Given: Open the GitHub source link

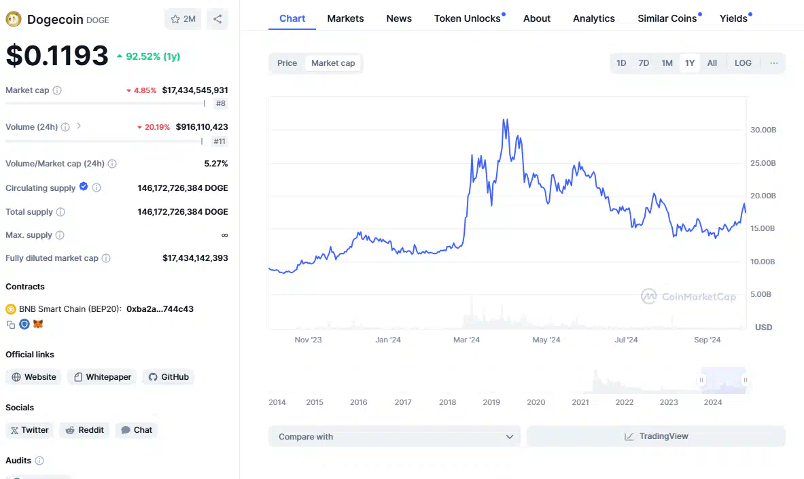Looking at the screenshot, I should point(168,377).
